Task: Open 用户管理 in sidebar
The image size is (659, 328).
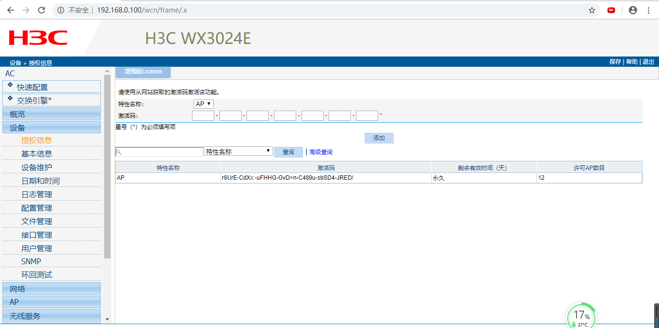Action: (37, 248)
